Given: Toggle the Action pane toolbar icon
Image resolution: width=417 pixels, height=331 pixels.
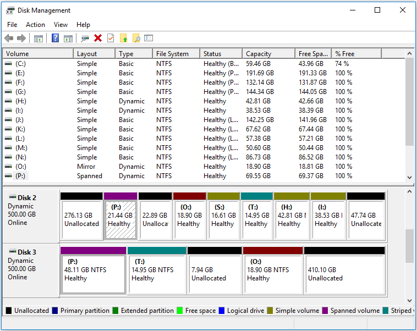Looking at the screenshot, I should click(68, 38).
